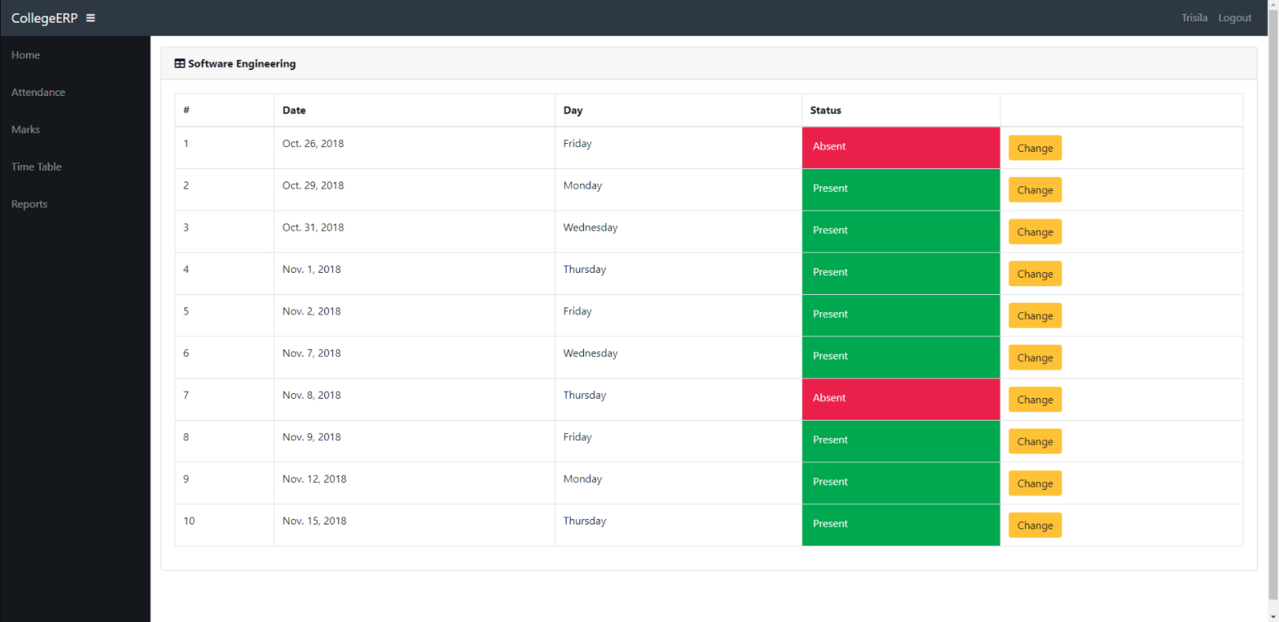Open the CollegeERP brand link

44,18
